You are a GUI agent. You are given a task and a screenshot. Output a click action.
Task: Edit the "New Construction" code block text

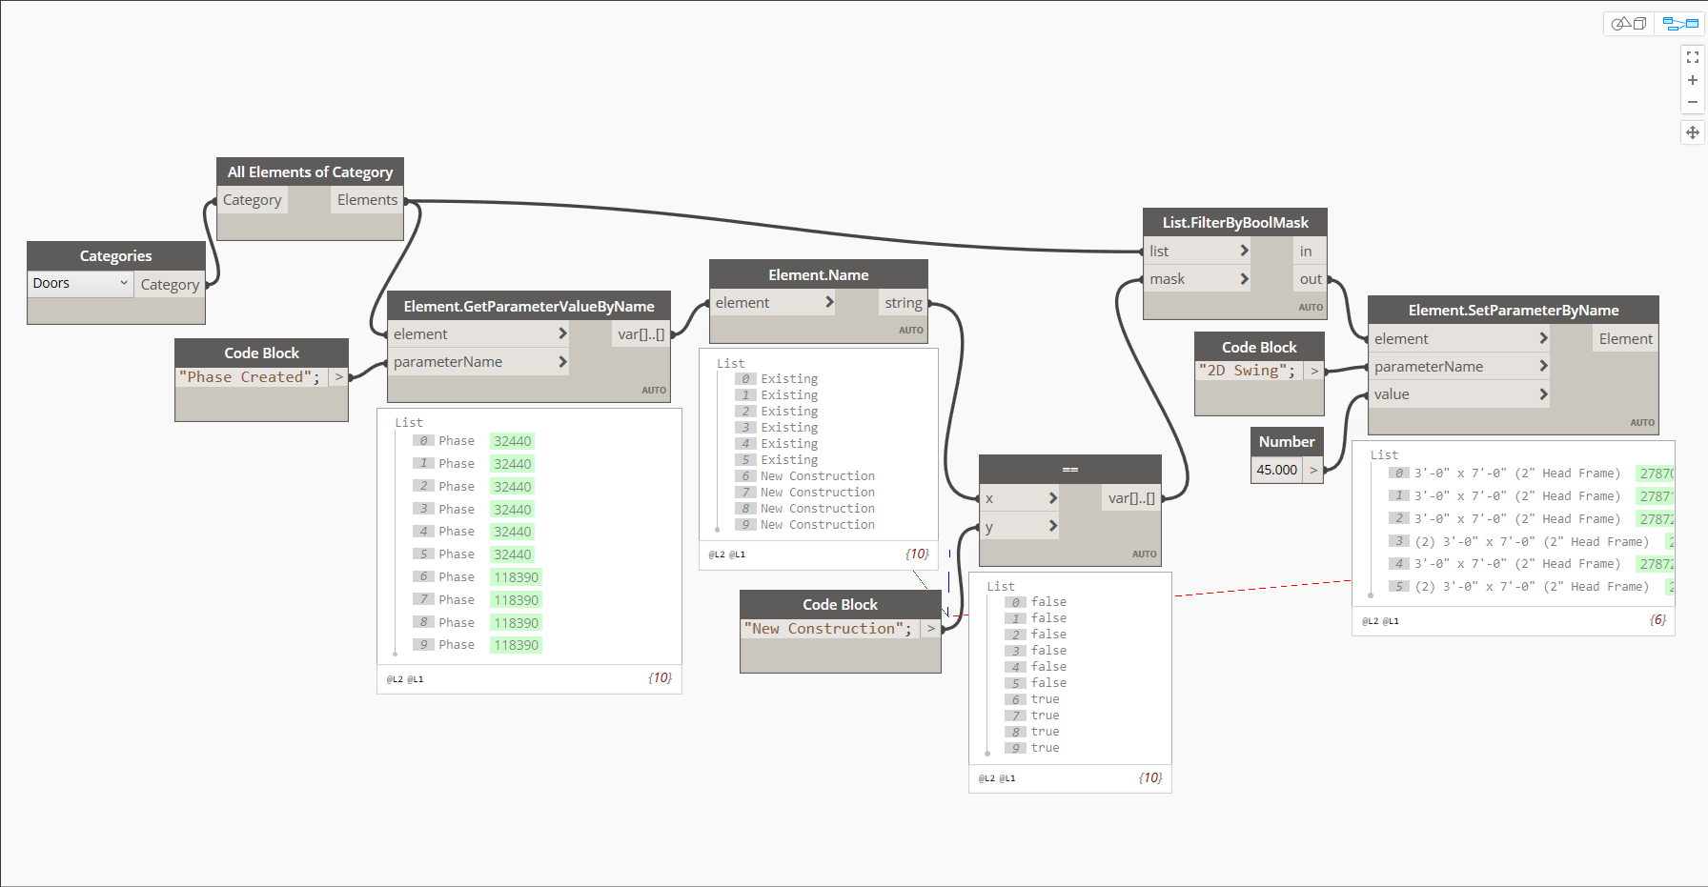(x=828, y=629)
